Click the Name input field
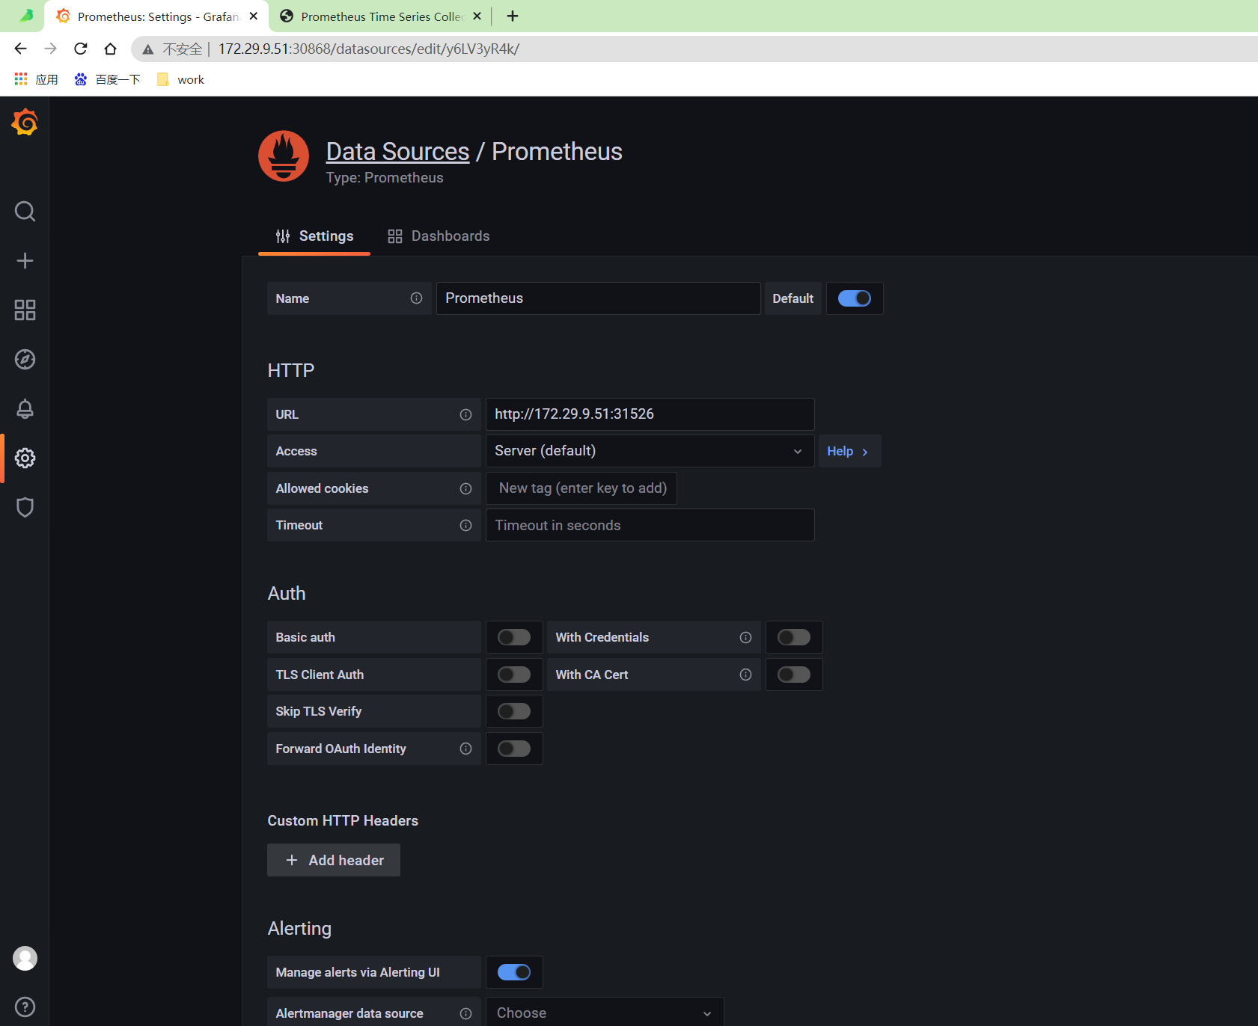The image size is (1258, 1026). tap(599, 298)
